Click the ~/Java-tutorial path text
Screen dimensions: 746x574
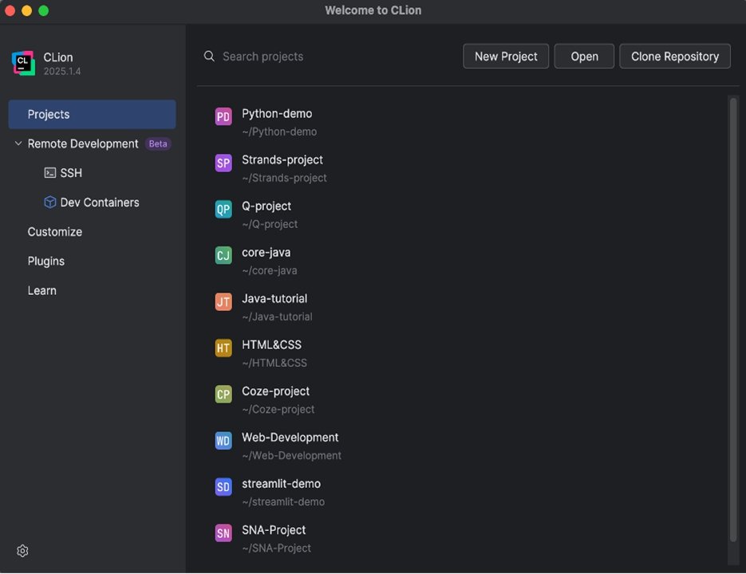[277, 316]
